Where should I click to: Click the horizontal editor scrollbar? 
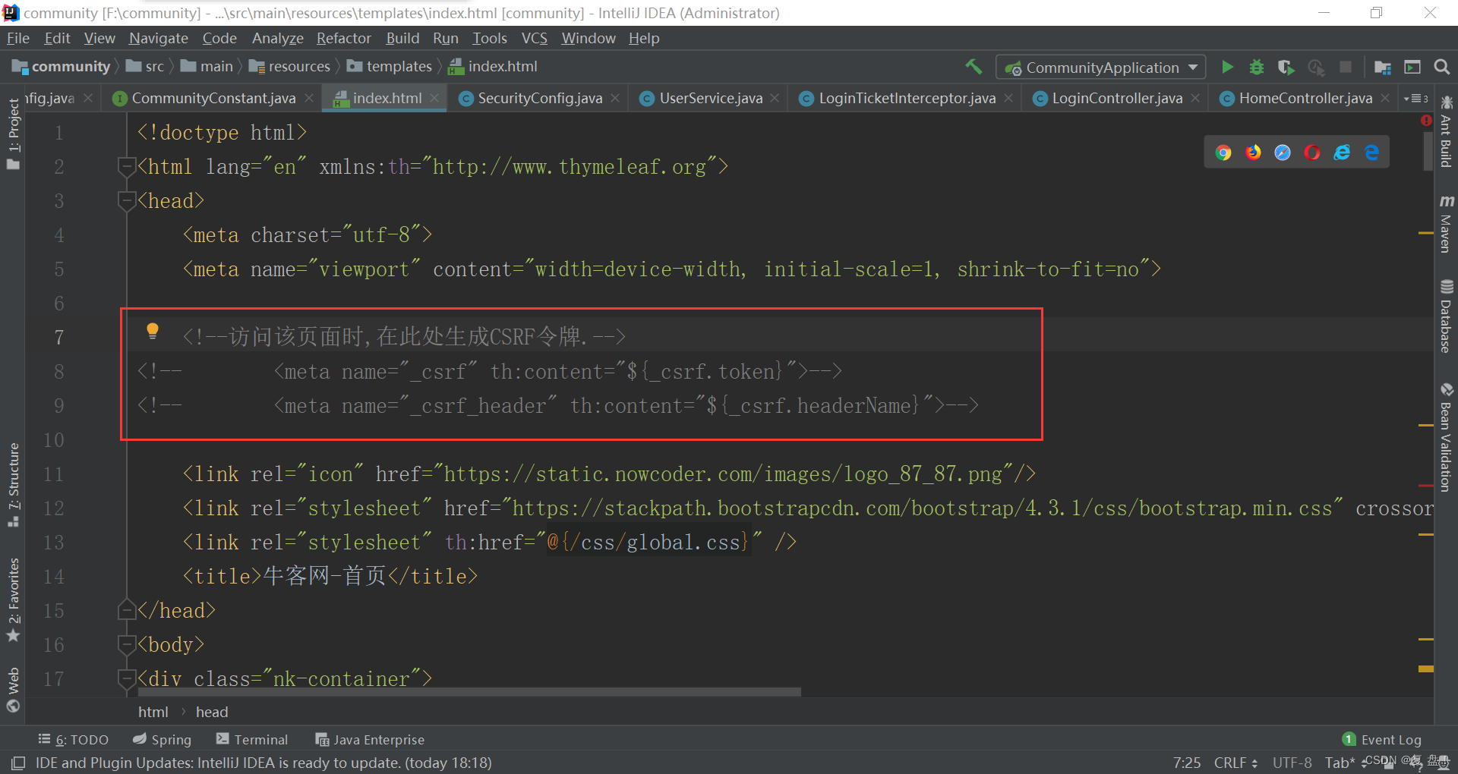[469, 692]
